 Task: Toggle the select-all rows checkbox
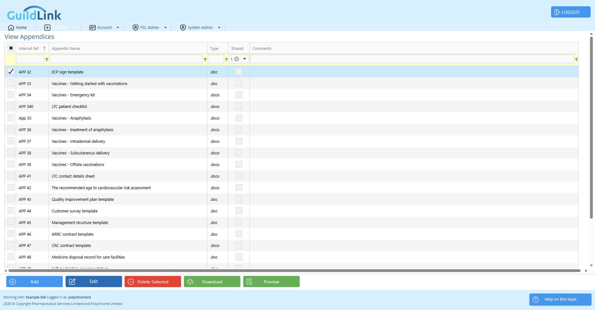tap(11, 48)
